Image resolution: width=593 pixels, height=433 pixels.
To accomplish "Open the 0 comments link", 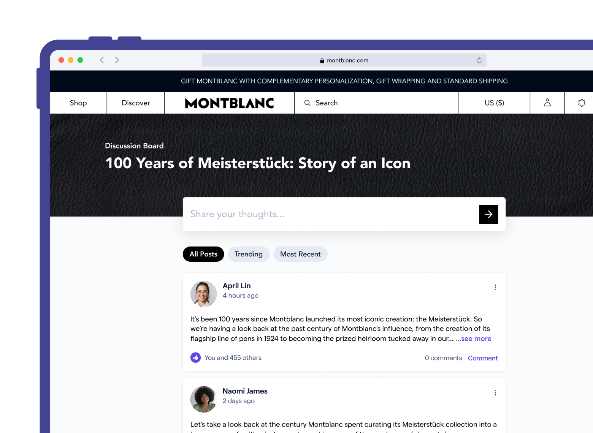I will point(443,358).
